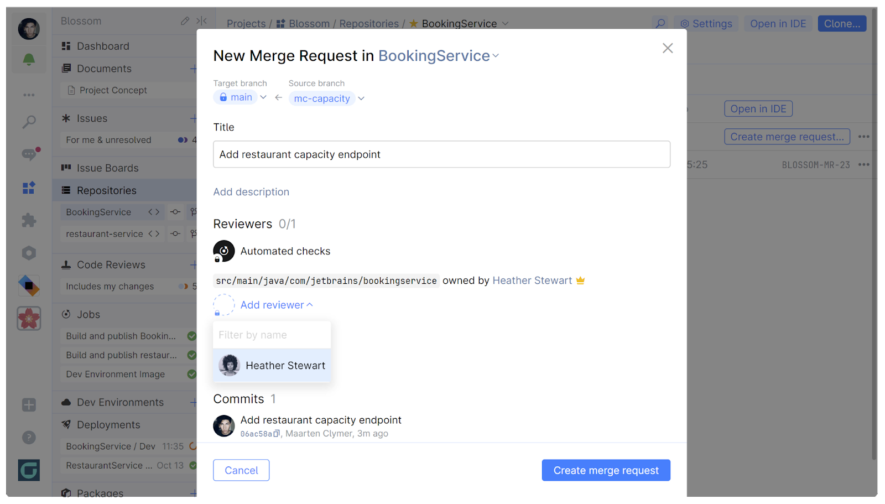Open the extensions puzzle icon

[29, 220]
